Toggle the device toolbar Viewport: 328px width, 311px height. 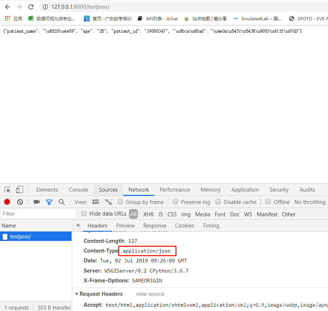click(x=19, y=189)
